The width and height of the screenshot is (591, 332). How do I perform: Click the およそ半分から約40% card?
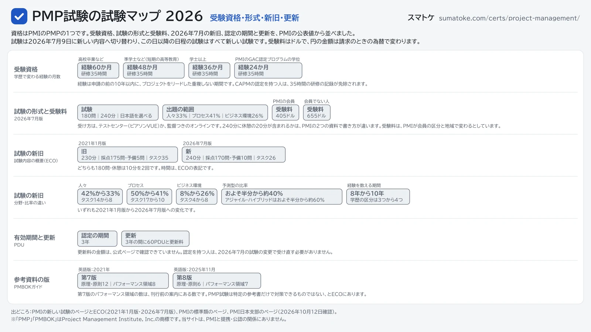point(282,197)
